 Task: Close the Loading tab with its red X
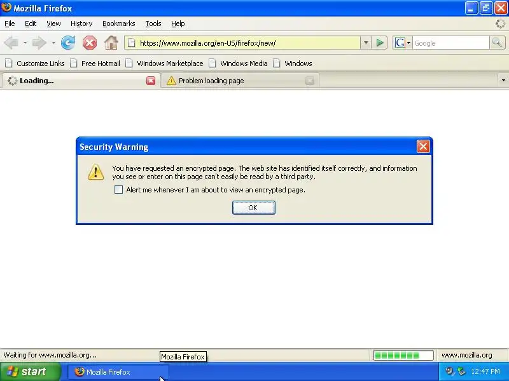point(151,81)
